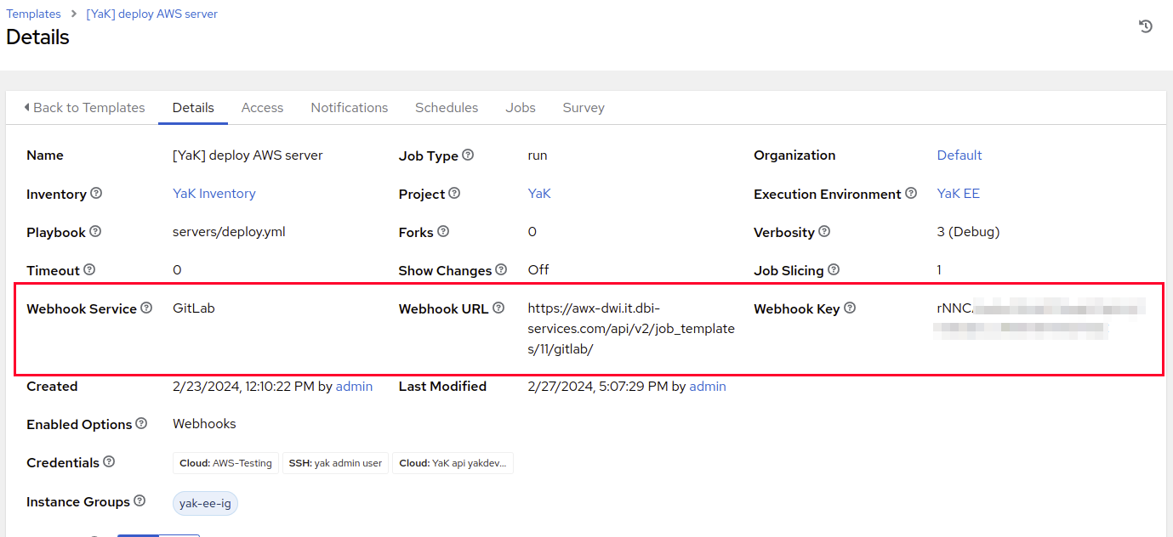Click help icon beside Playbook label
This screenshot has height=537, width=1173.
(x=95, y=232)
